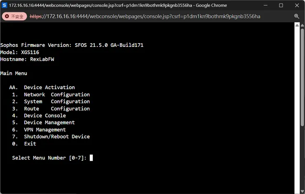This screenshot has width=305, height=194.
Task: Click the Sophos favicon in title bar
Action: coord(5,5)
